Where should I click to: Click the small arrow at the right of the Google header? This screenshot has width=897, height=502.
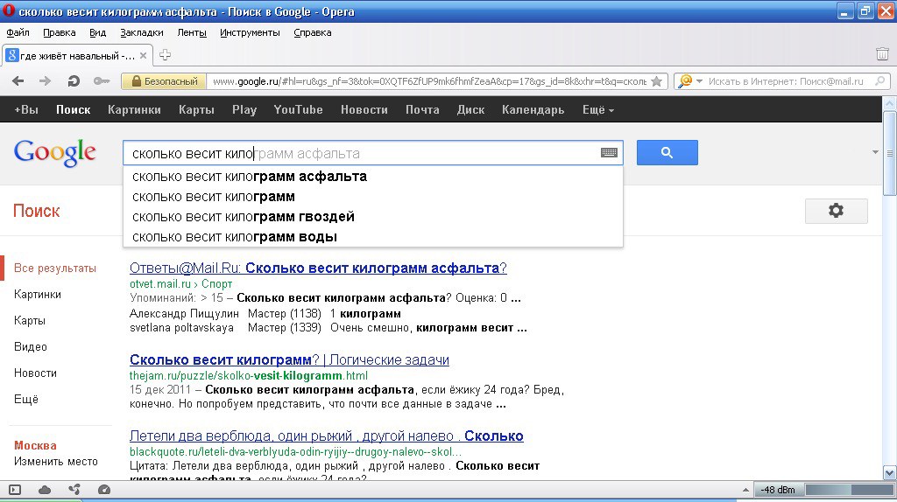[x=875, y=152]
